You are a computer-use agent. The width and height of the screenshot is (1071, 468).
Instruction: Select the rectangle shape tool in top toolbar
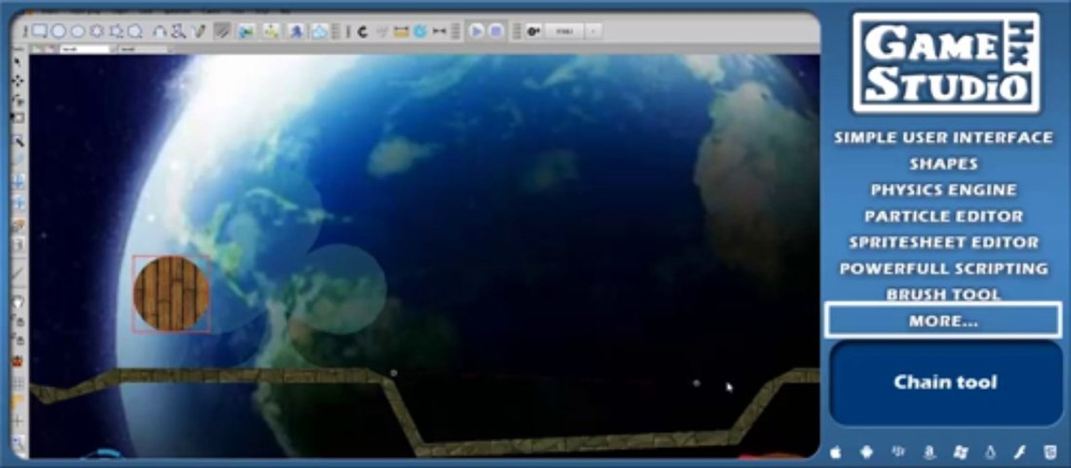(40, 31)
